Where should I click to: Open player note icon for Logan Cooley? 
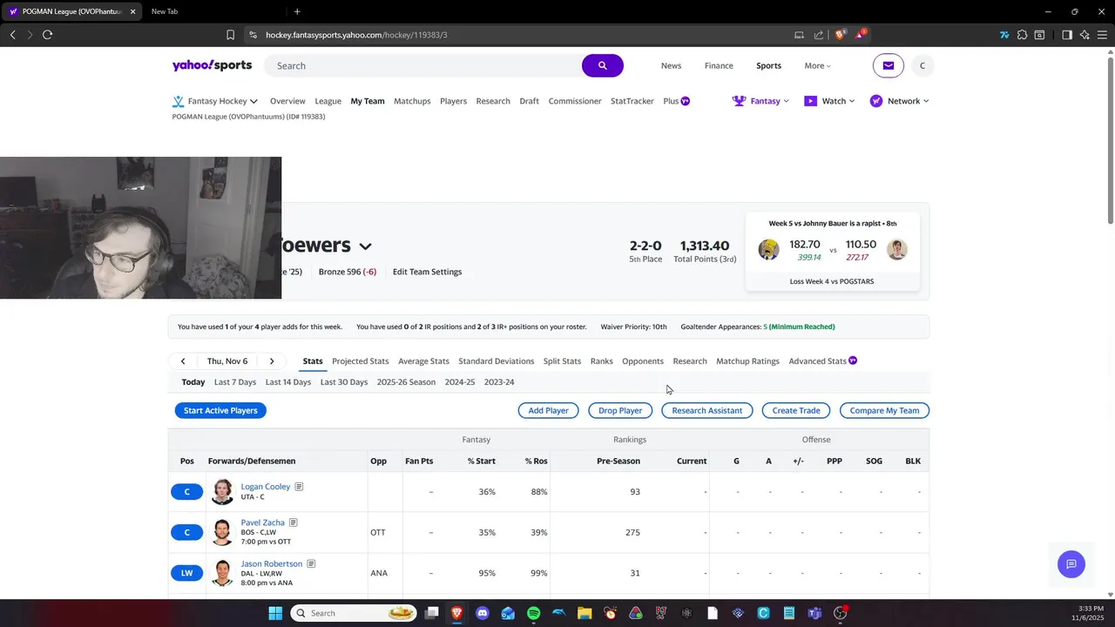299,487
